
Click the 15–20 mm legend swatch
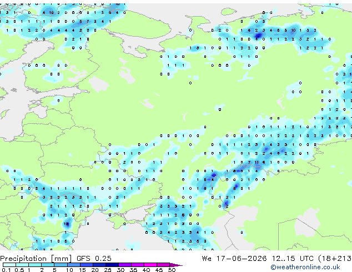(x=86, y=265)
